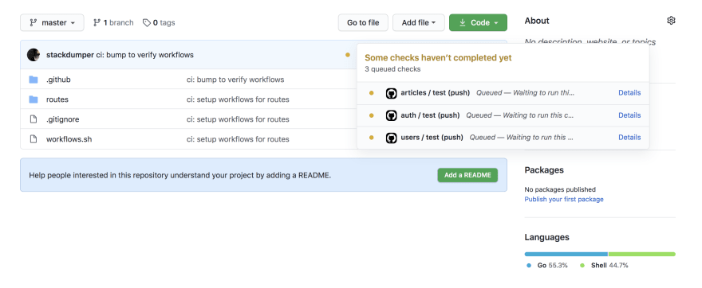Open the .gitignore file
This screenshot has width=702, height=288.
point(63,119)
